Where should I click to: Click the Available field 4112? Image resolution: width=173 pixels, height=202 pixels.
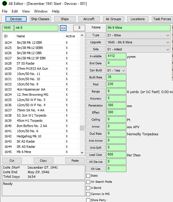116,56
